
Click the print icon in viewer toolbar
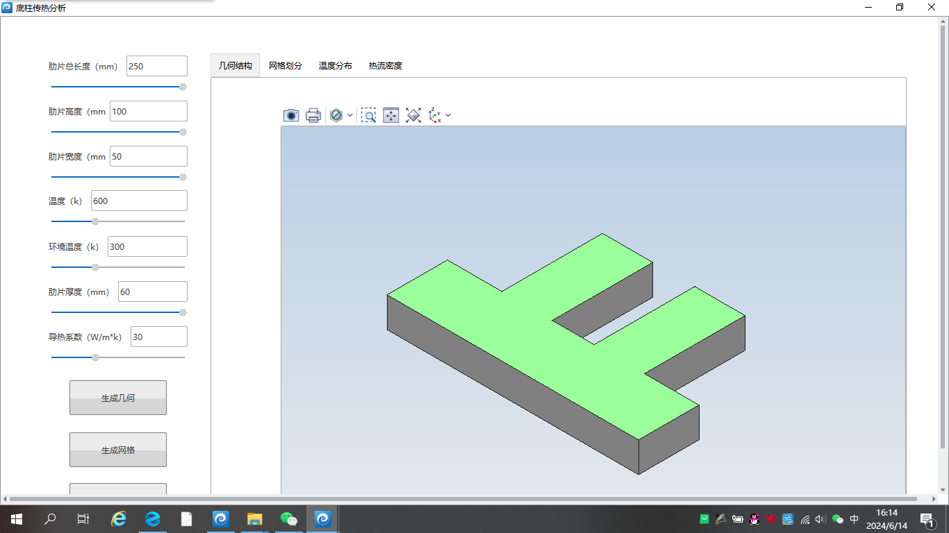tap(313, 115)
